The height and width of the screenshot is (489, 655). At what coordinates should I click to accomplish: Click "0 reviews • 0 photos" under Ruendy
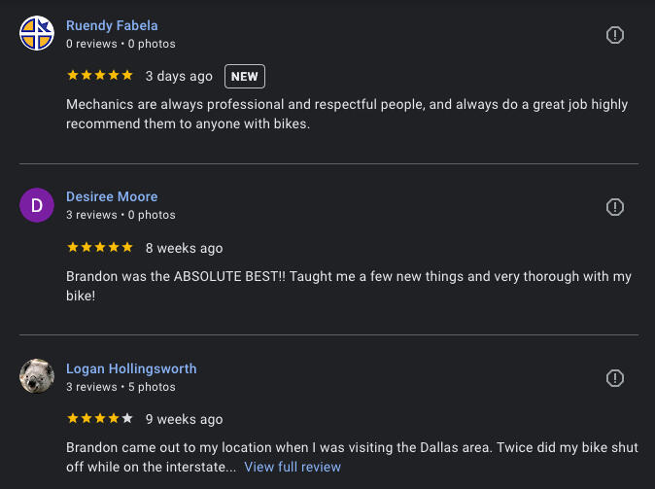[121, 44]
